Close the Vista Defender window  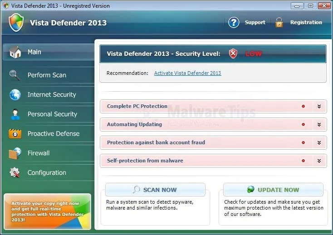coord(324,6)
